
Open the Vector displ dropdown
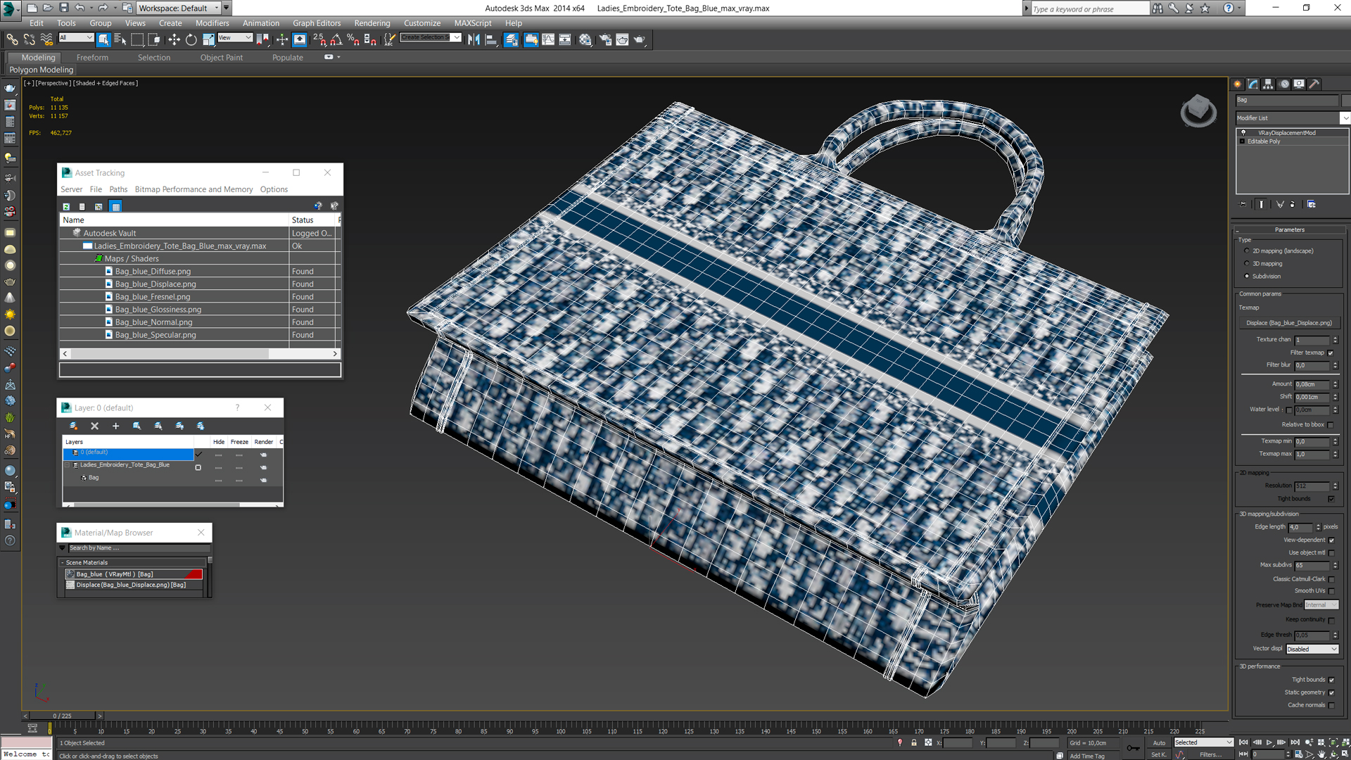(1312, 649)
